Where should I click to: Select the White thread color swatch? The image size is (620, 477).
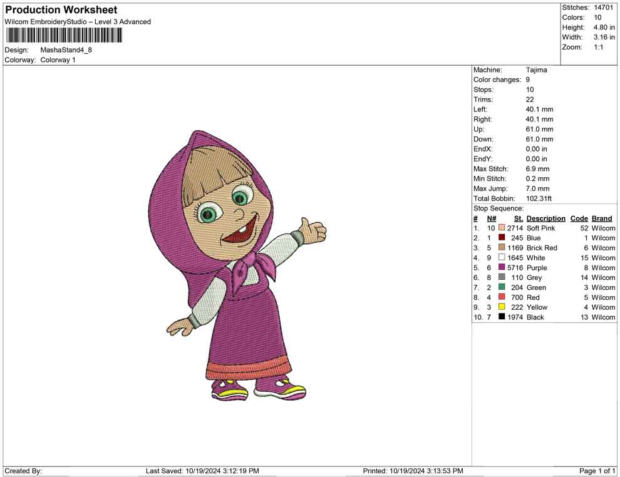coord(502,258)
